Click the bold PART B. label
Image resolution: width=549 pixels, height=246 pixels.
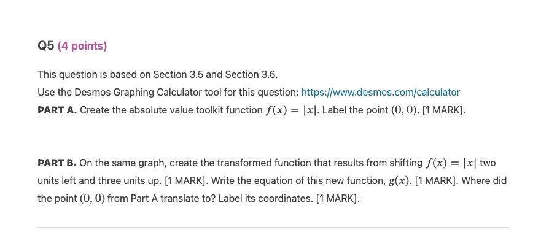click(56, 163)
